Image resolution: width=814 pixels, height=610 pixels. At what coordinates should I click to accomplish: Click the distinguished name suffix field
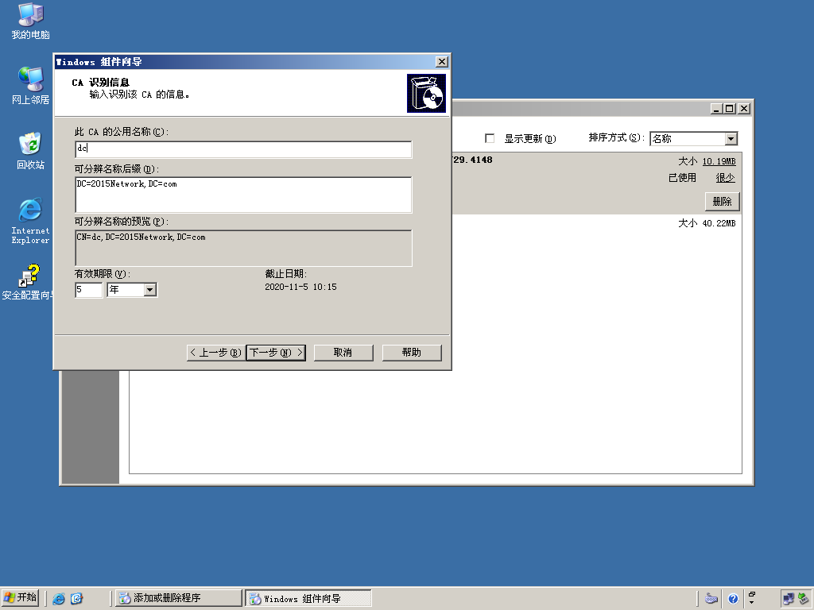(243, 195)
